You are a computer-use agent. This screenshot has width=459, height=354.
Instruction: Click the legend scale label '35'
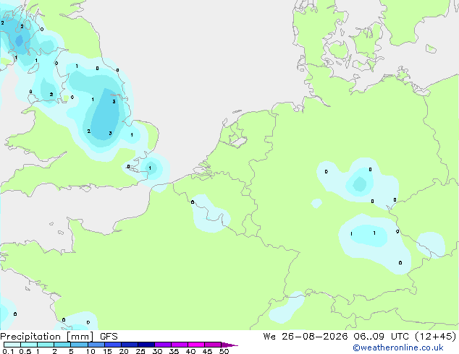[174, 351]
